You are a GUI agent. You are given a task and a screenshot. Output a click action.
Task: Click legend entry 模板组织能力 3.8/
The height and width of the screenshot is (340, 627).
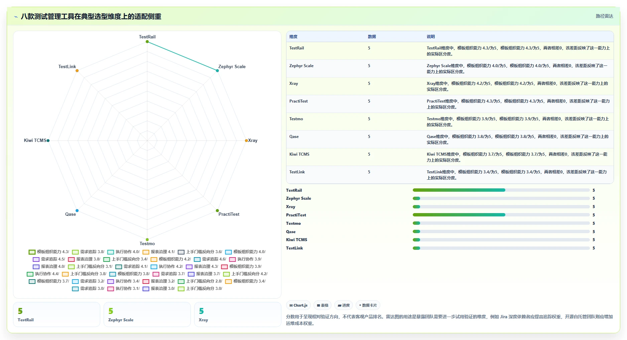(130, 274)
